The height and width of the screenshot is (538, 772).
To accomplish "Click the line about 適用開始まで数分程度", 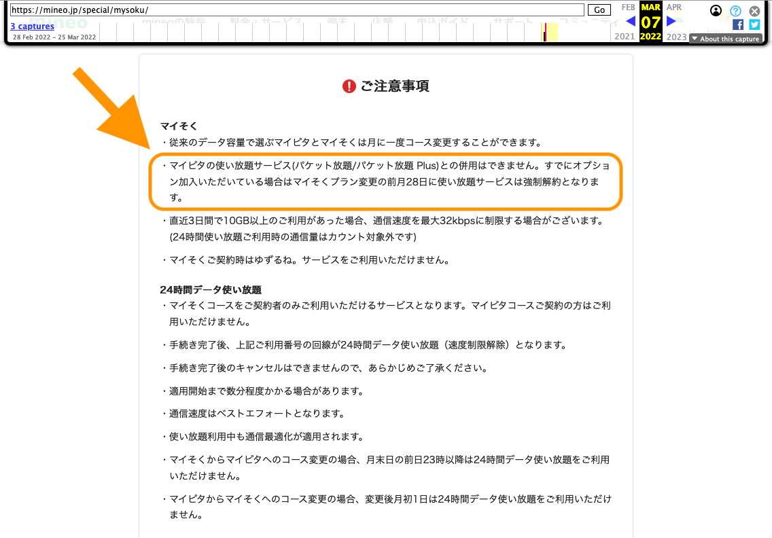I will 264,391.
